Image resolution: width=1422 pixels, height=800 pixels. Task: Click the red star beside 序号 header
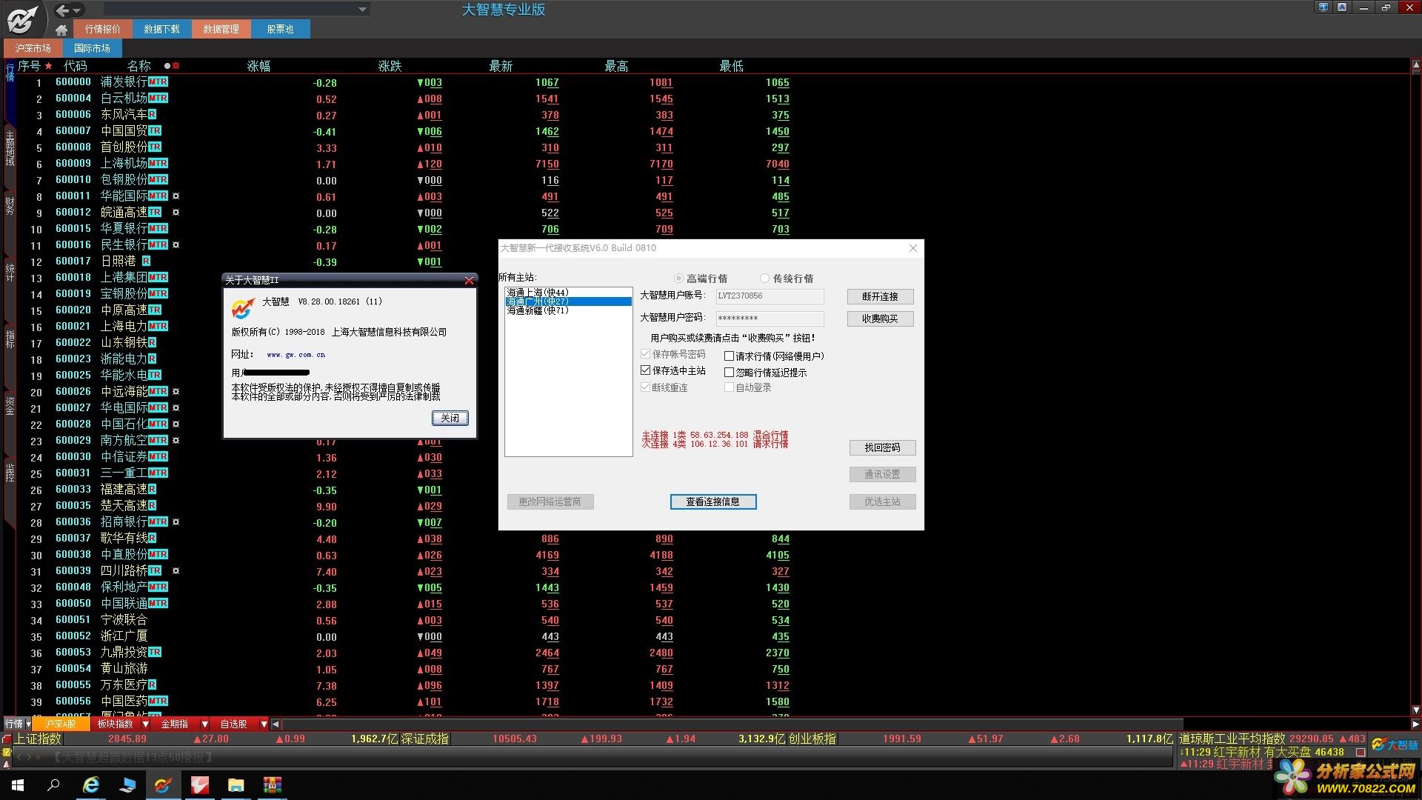(49, 66)
